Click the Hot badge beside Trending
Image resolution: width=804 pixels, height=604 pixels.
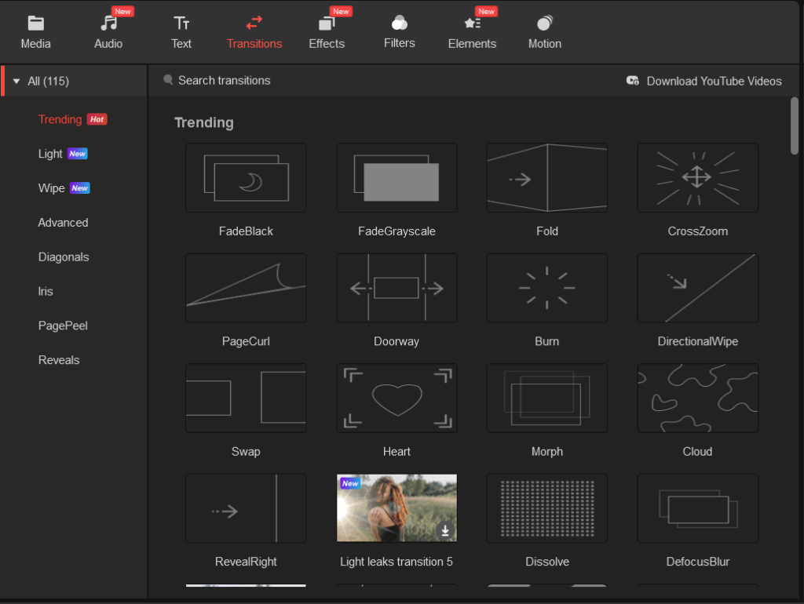[97, 119]
